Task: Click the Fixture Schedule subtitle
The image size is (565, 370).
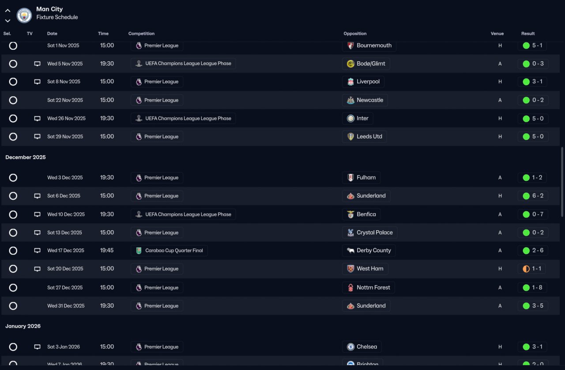Action: coord(57,17)
